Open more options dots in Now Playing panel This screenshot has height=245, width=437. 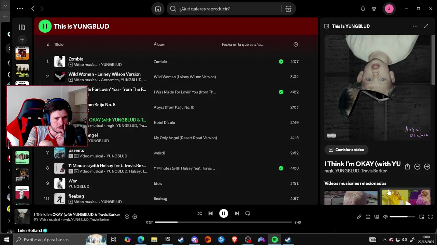[415, 26]
